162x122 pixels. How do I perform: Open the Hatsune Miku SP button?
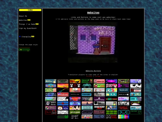pos(112,90)
